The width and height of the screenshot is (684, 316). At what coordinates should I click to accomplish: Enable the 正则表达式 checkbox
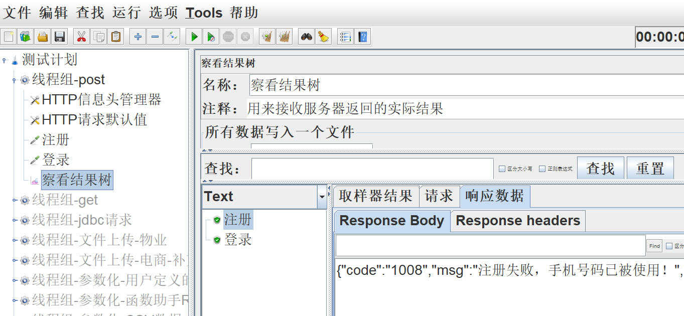[x=542, y=169]
